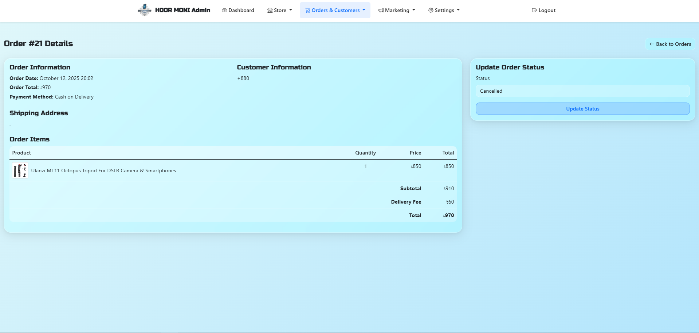
Task: Click the back arrow icon
Action: [x=652, y=44]
